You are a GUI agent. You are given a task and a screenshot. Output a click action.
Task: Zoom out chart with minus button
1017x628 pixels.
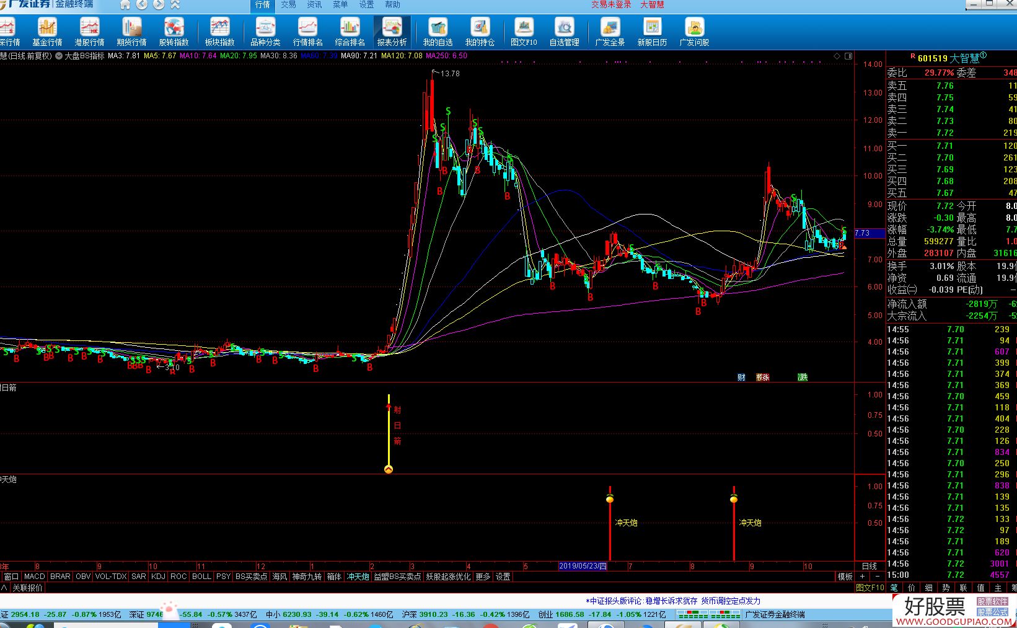[x=877, y=577]
